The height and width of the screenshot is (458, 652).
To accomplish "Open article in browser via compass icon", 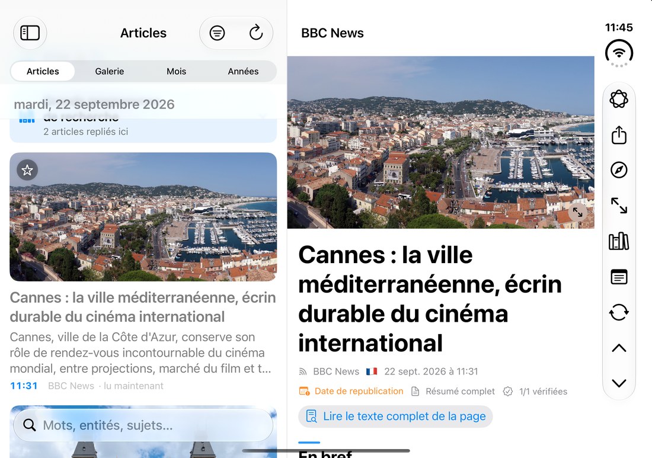I will 619,170.
